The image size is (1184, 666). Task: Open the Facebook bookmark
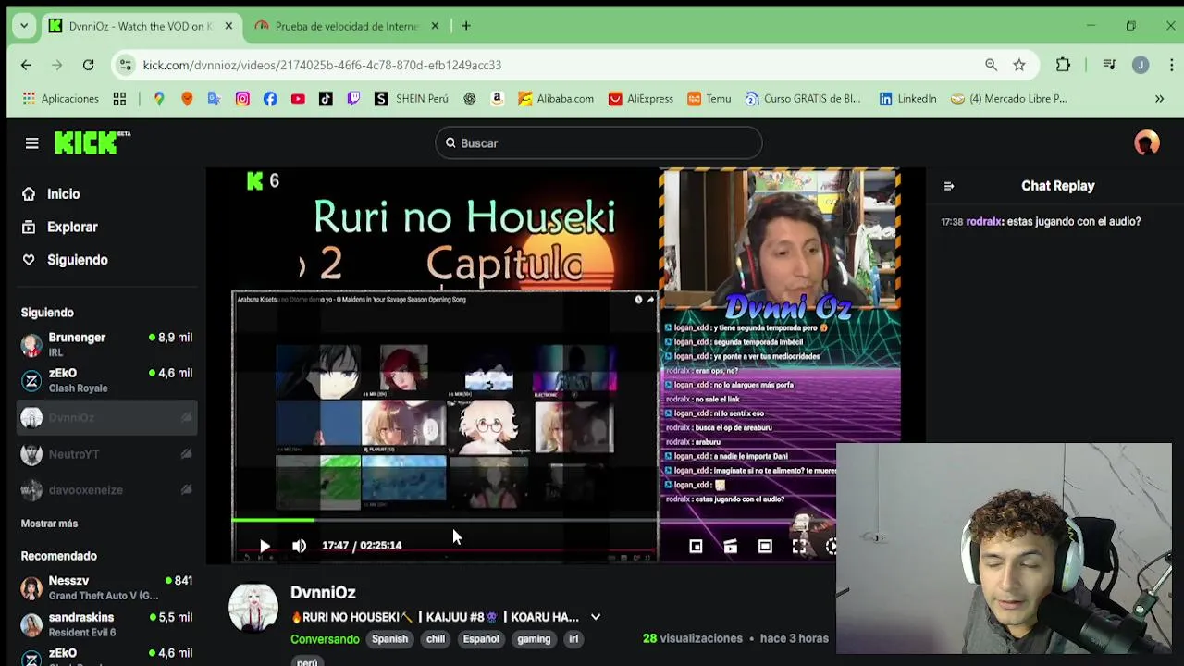270,99
